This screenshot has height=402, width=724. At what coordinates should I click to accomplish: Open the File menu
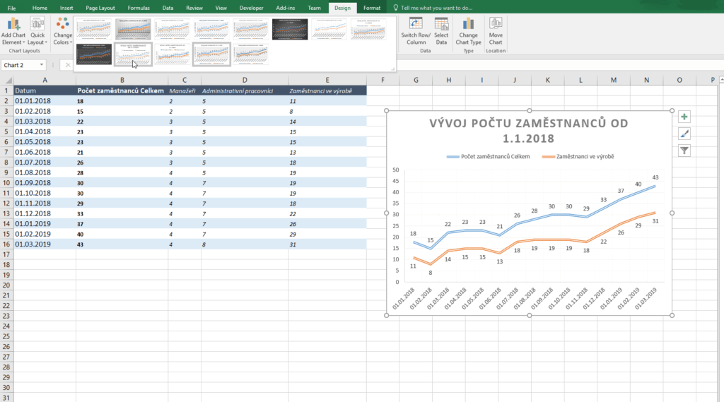tap(12, 8)
